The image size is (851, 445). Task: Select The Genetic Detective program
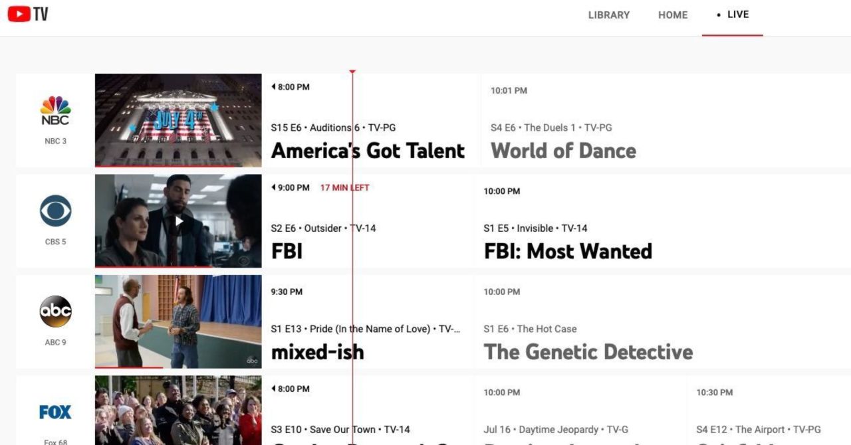coord(588,351)
